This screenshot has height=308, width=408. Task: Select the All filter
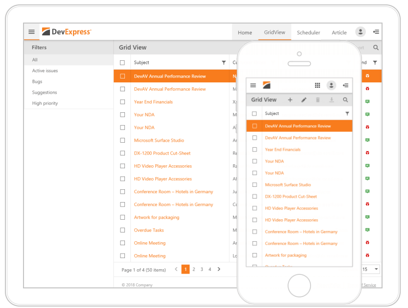coord(69,60)
